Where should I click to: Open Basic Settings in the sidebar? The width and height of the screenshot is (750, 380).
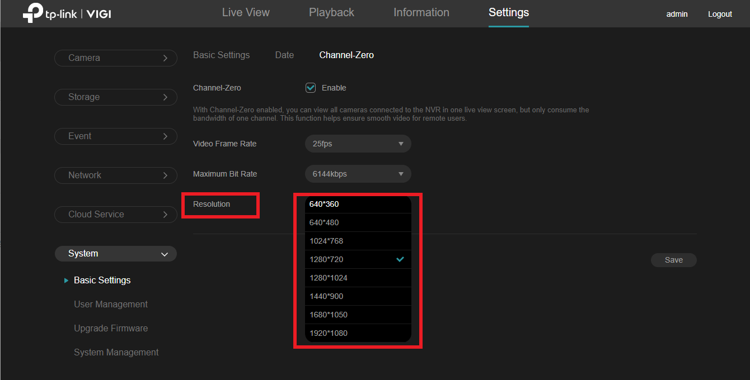102,280
